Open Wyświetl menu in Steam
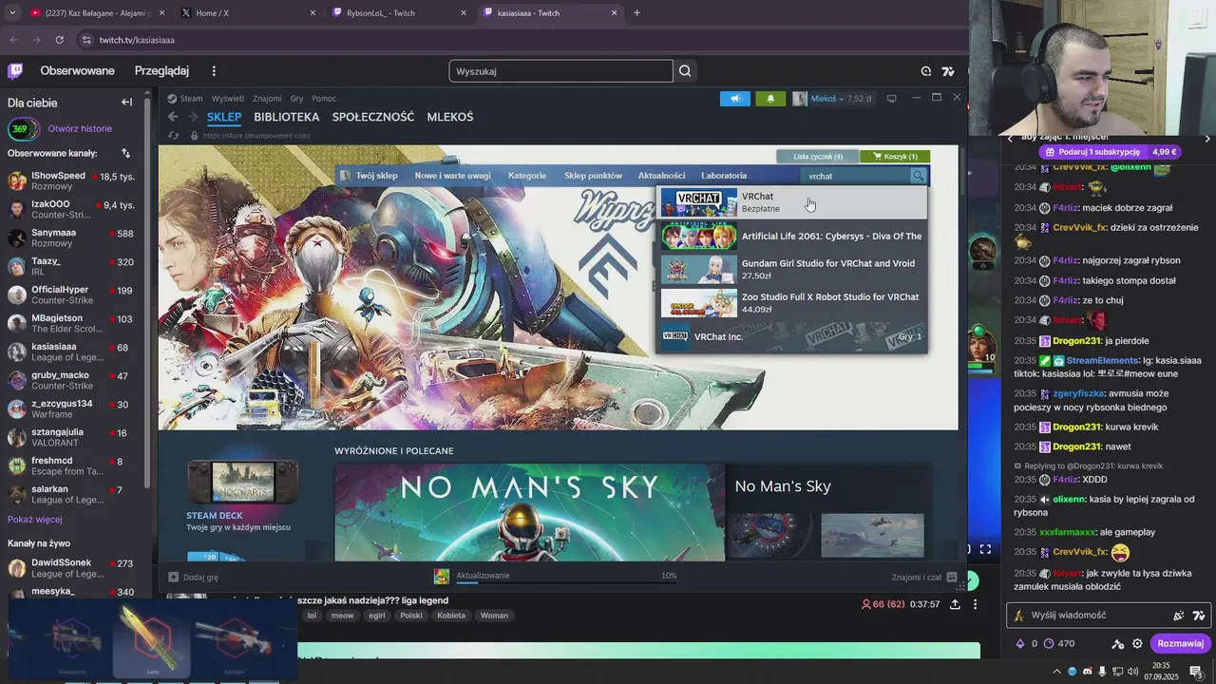 coord(227,99)
